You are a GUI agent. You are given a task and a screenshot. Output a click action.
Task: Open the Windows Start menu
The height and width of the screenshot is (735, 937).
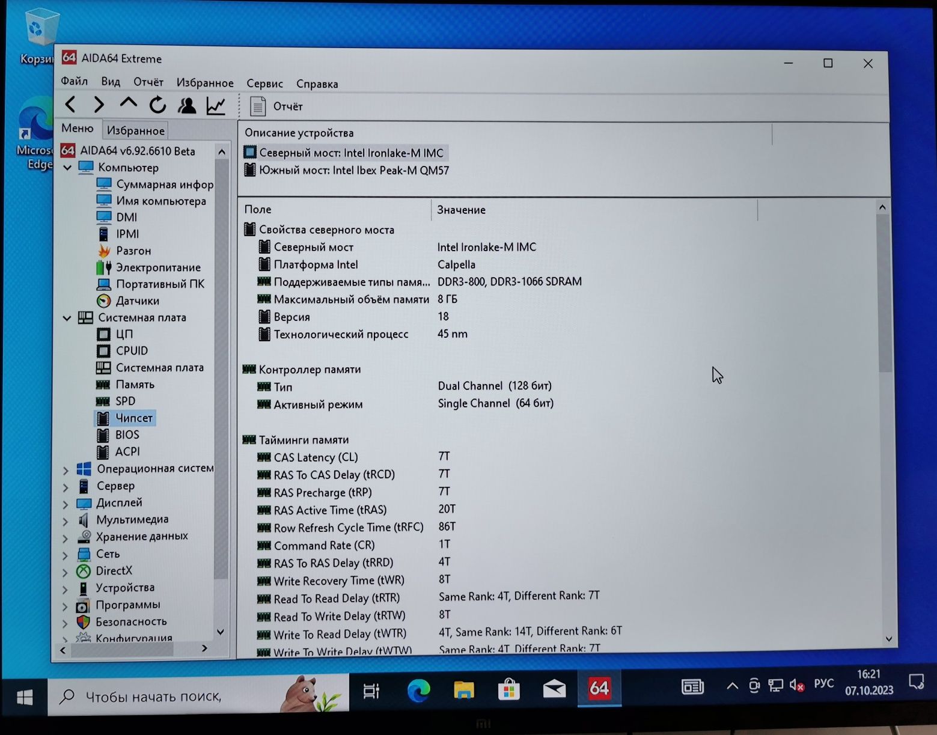point(25,697)
